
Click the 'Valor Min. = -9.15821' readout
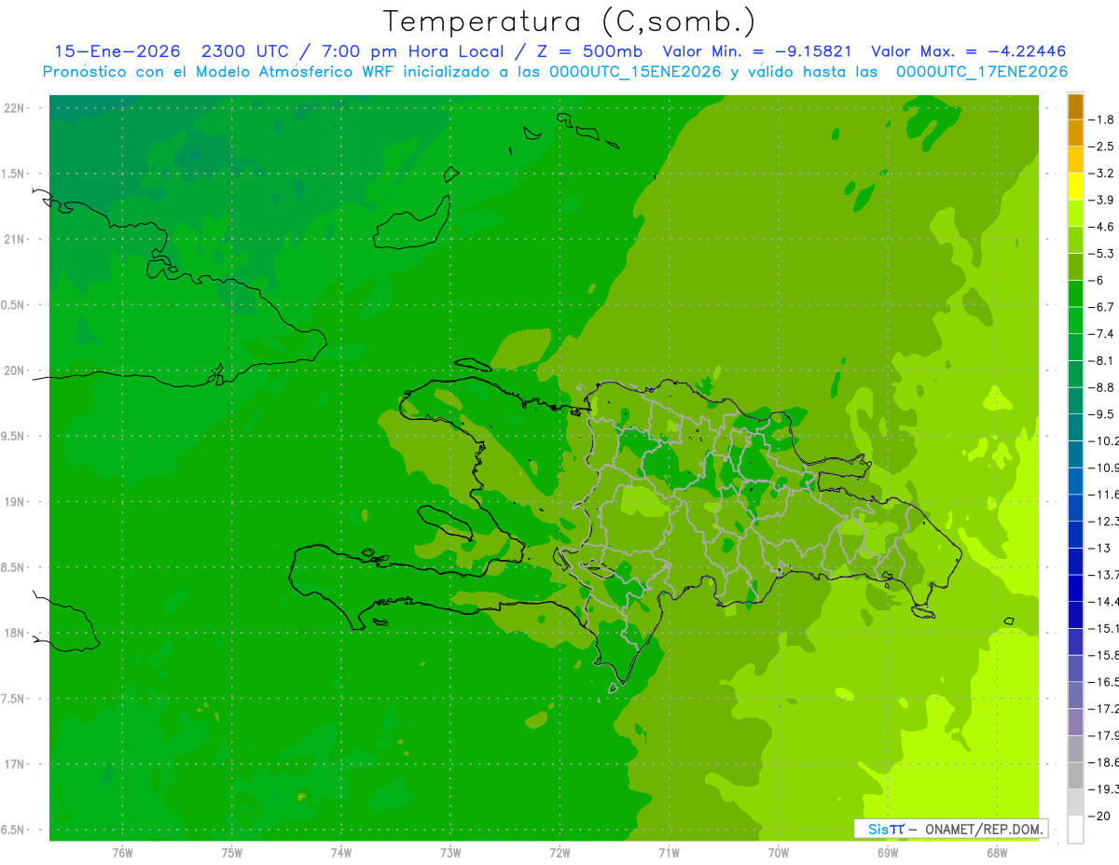(756, 51)
